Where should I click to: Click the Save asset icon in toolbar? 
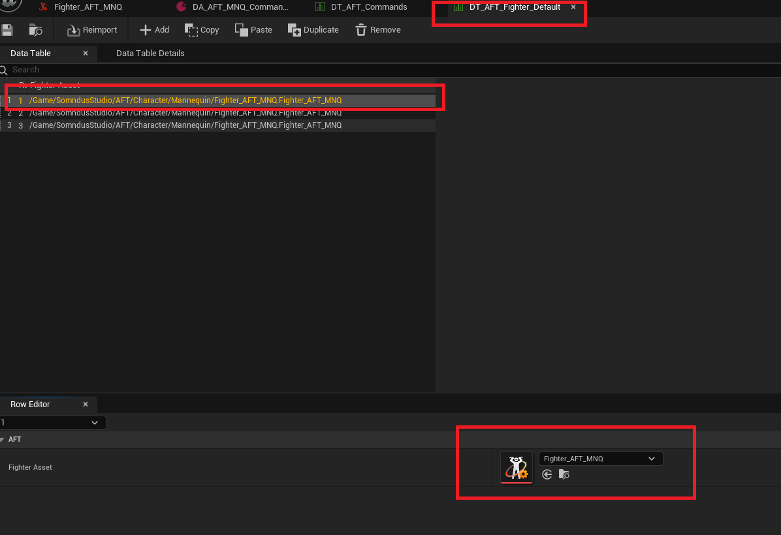tap(7, 30)
